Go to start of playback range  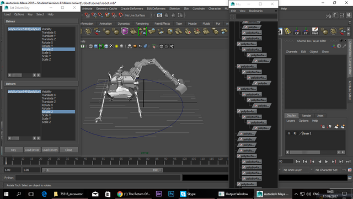click(x=298, y=162)
